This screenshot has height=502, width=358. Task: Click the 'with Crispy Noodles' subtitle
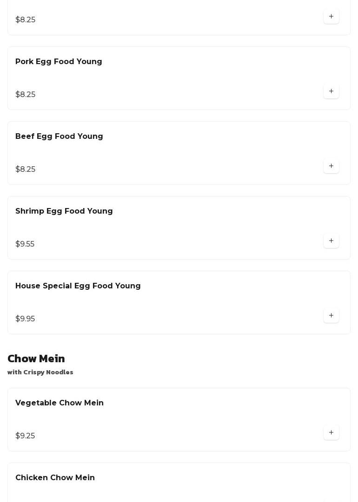(40, 372)
